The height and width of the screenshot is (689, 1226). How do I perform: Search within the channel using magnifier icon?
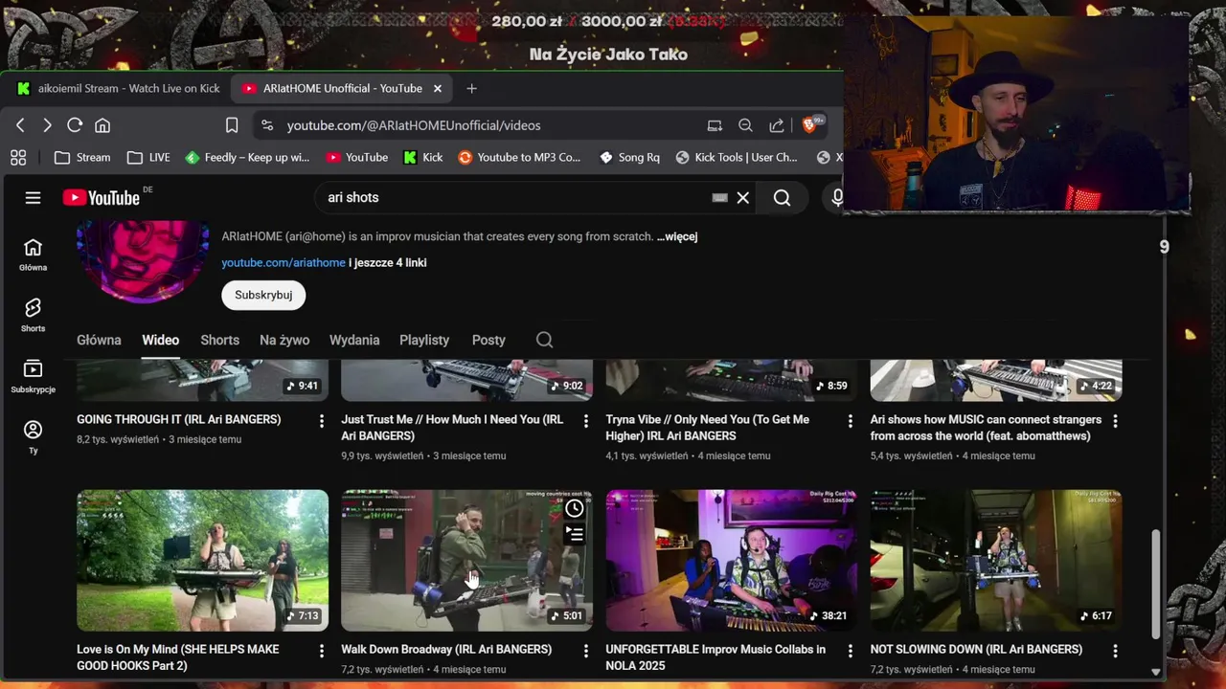(544, 340)
